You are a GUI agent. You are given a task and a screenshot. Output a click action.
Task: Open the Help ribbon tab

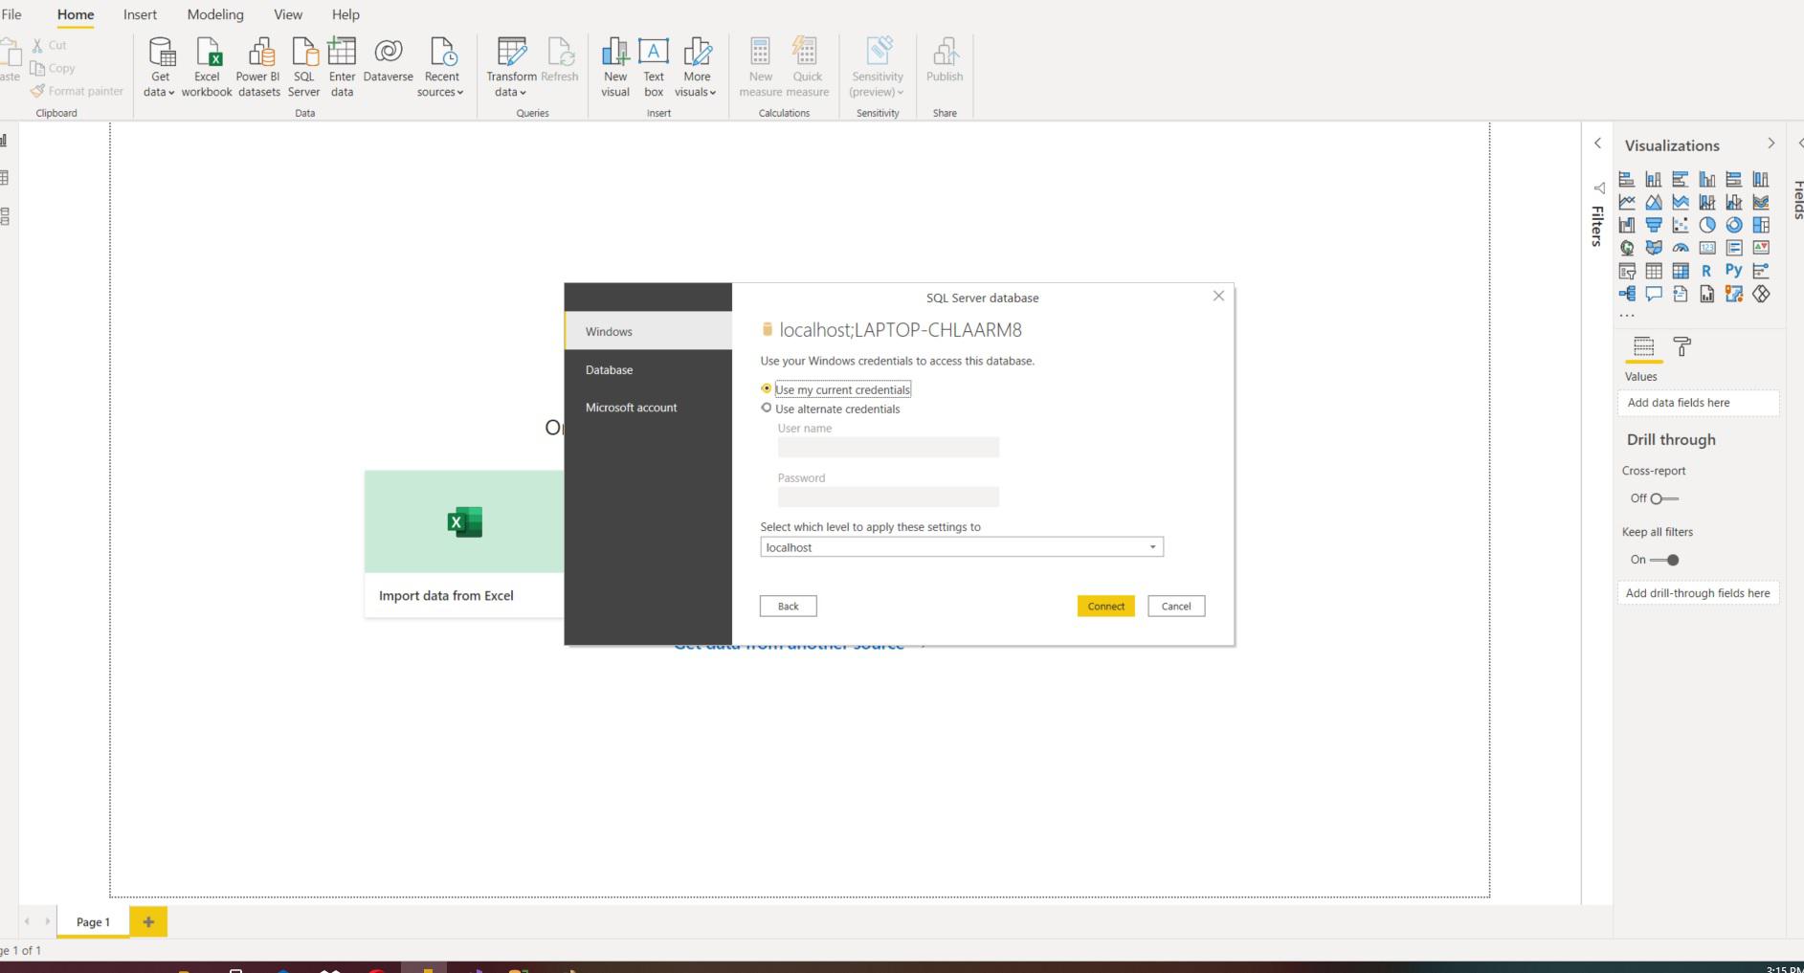345,14
